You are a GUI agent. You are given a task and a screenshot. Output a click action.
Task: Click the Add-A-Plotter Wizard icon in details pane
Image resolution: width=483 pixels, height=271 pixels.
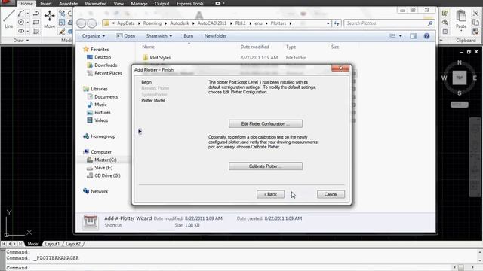click(x=91, y=221)
